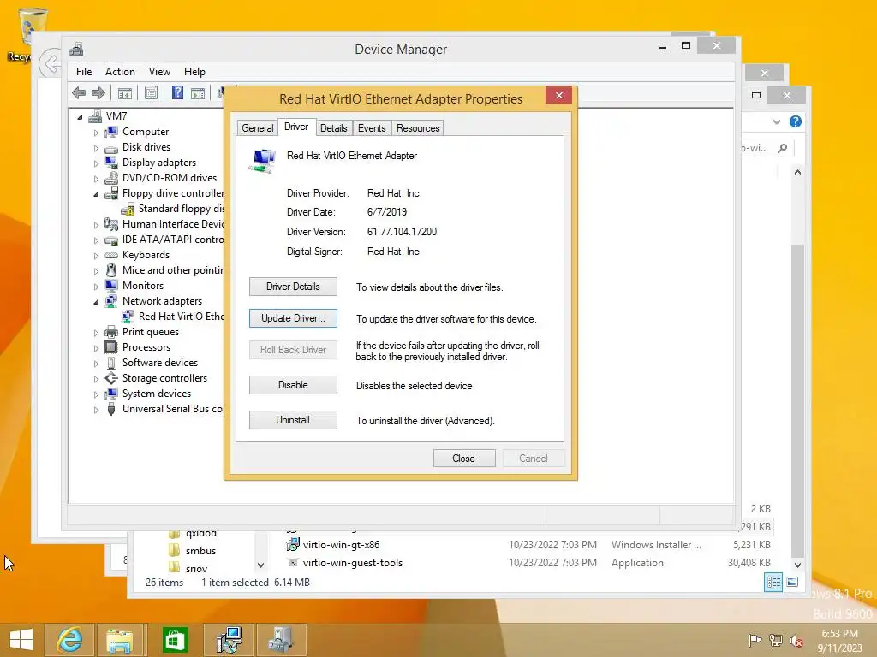Select the smbus folder in Explorer tree
This screenshot has height=657, width=877.
[x=200, y=551]
